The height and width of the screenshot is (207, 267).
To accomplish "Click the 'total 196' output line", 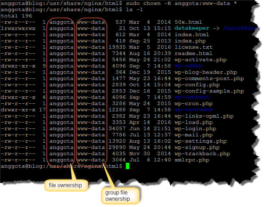I will 16,16.
